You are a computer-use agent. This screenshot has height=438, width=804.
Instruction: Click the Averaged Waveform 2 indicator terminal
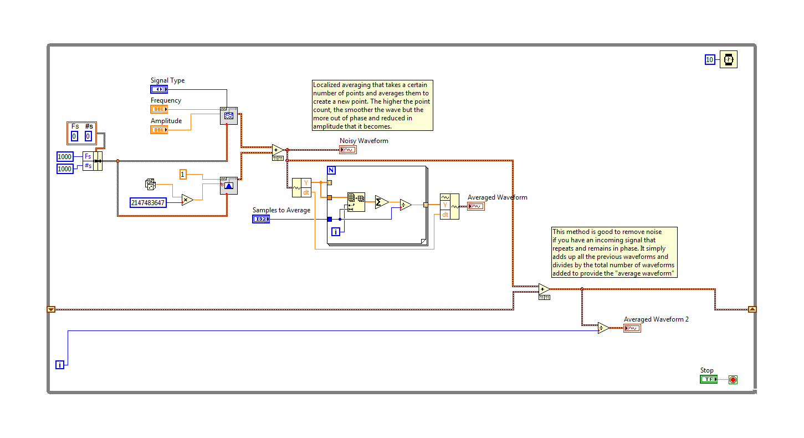[632, 328]
